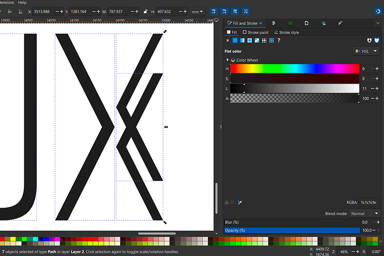Click the unset paint question mark
The width and height of the screenshot is (384, 256).
point(279,40)
